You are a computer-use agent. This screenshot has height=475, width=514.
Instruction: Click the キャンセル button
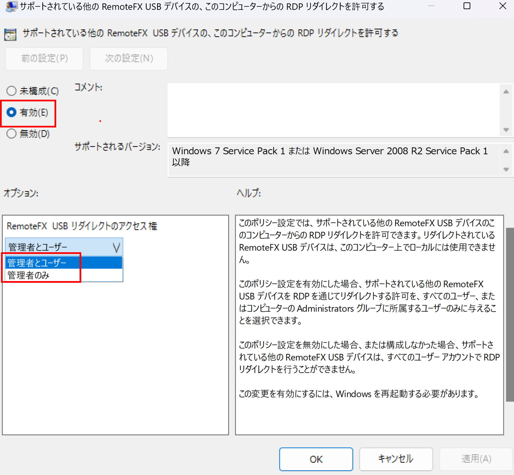[x=396, y=459]
